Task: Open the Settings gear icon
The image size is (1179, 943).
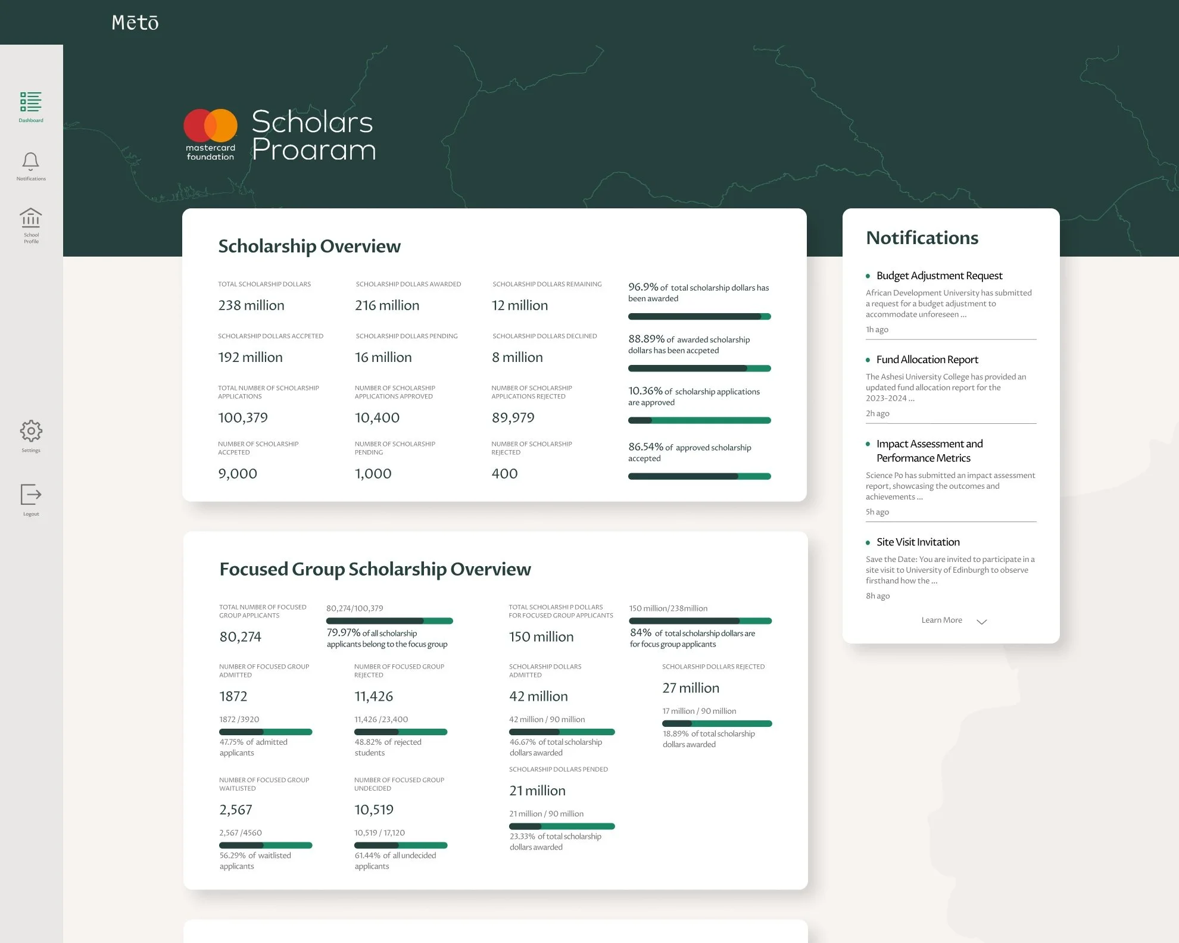Action: [30, 431]
